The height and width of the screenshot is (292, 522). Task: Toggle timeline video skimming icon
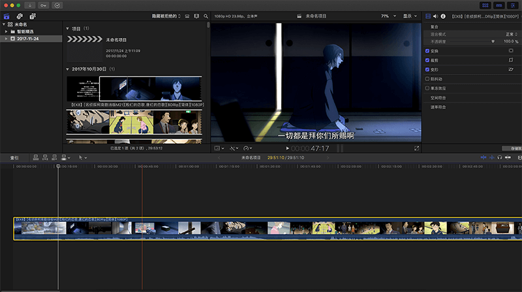point(484,157)
